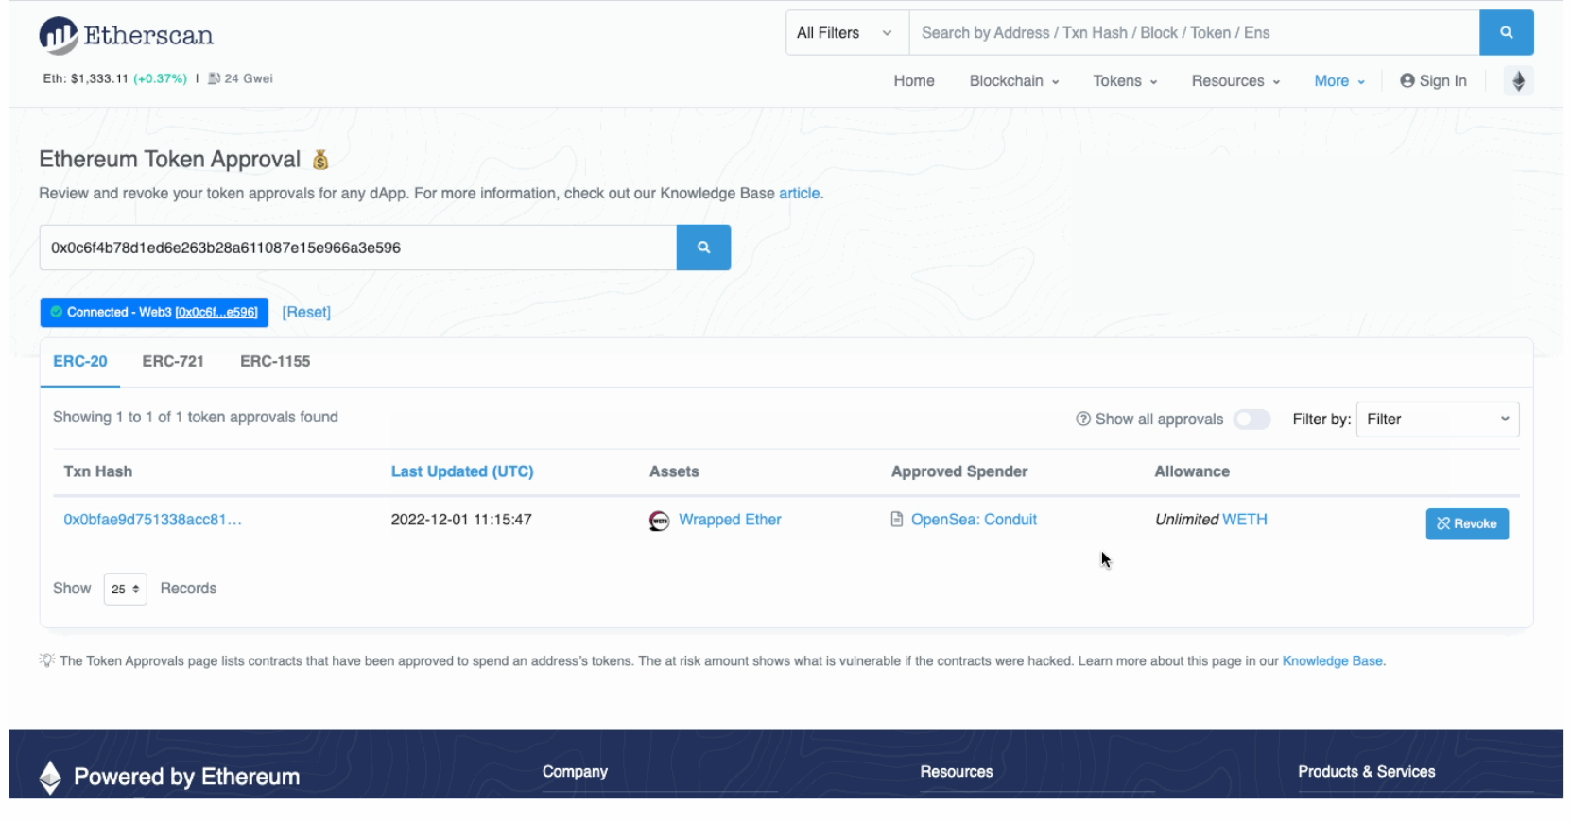The height and width of the screenshot is (822, 1571).
Task: Go to the Home nav item
Action: pos(914,81)
